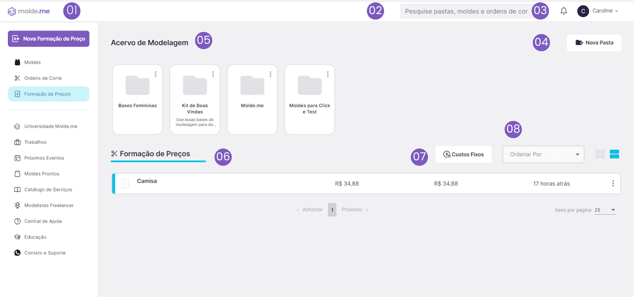Image resolution: width=634 pixels, height=297 pixels.
Task: Click the scissors icon beside Ordens de Corte
Action: (x=17, y=78)
